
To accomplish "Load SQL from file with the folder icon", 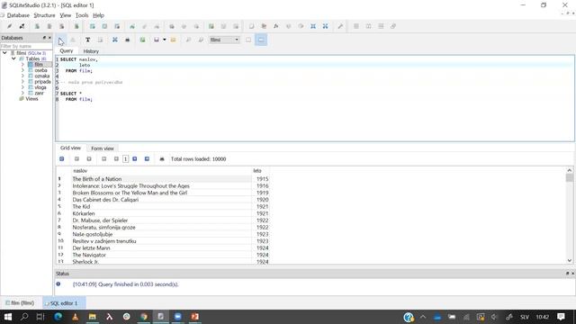I will 173,40.
